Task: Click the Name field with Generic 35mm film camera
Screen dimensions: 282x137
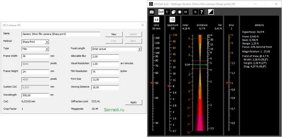Action: tap(61, 34)
